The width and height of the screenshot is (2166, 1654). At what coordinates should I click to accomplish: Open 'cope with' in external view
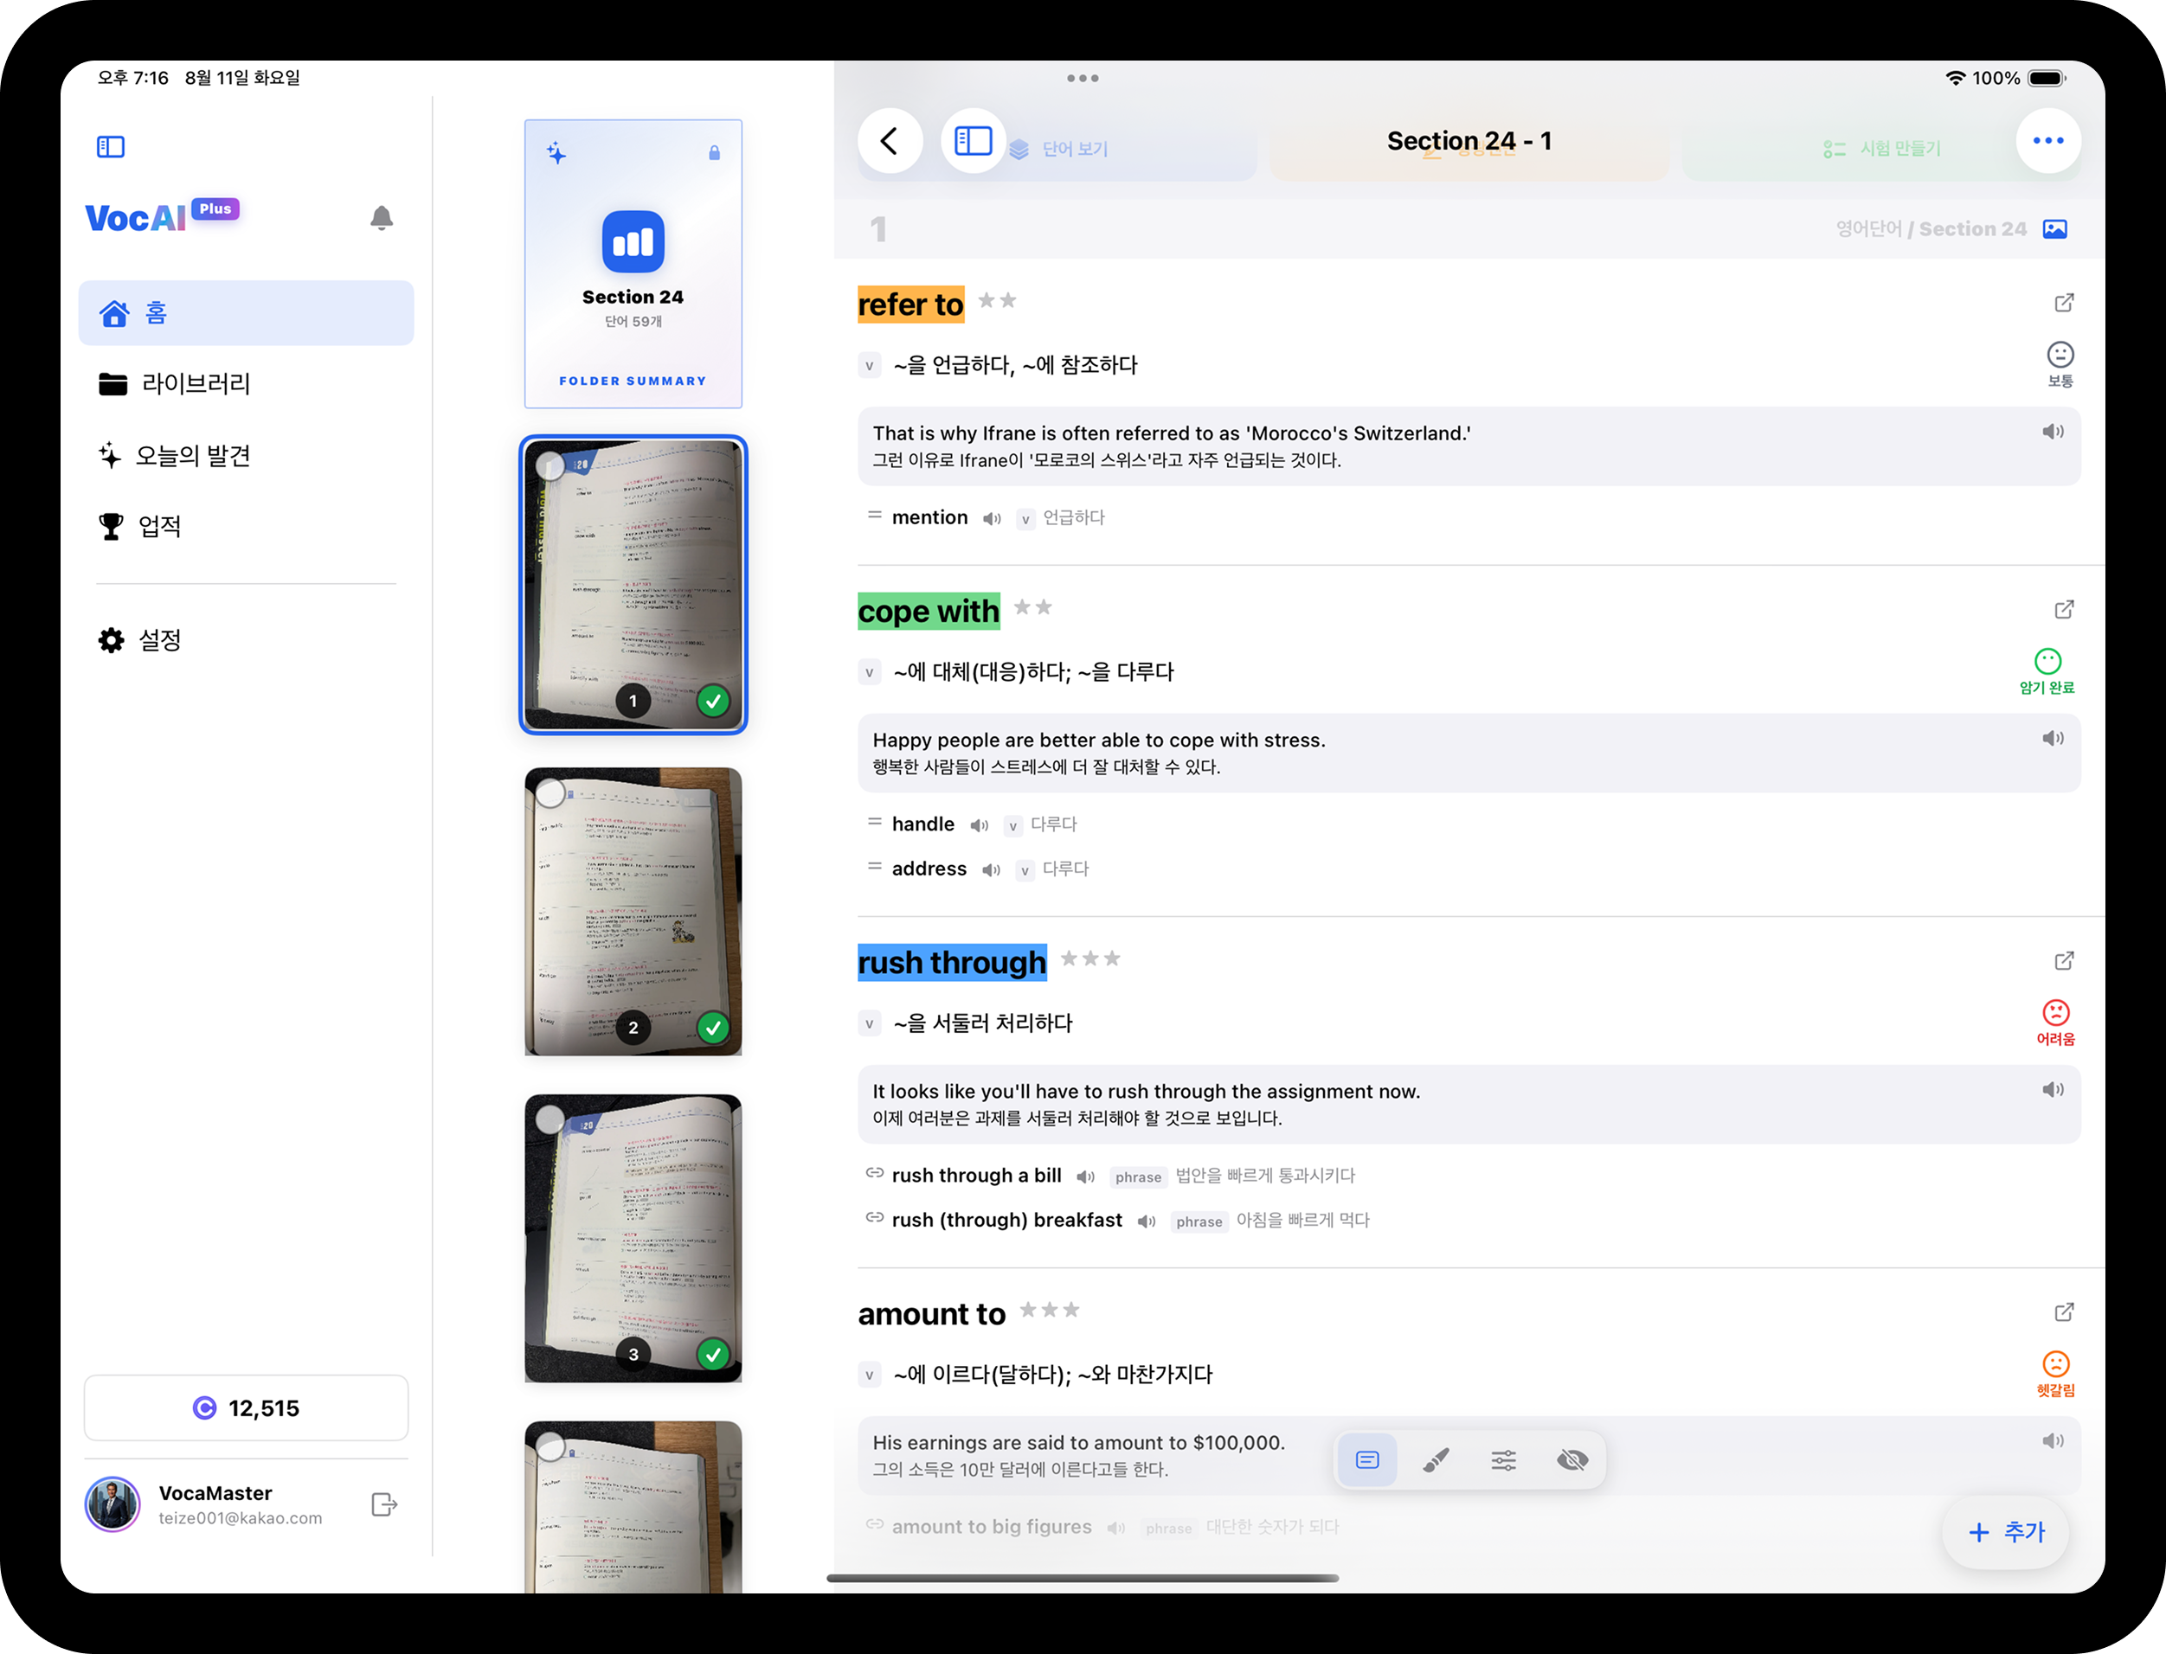(x=2065, y=609)
